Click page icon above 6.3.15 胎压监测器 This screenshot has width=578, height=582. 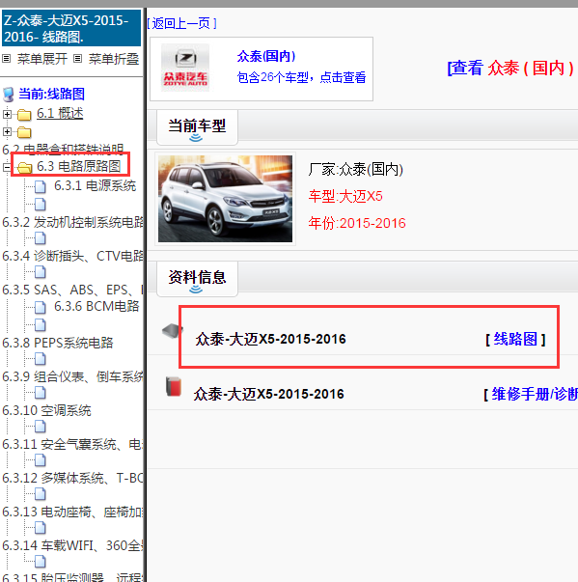tap(41, 562)
